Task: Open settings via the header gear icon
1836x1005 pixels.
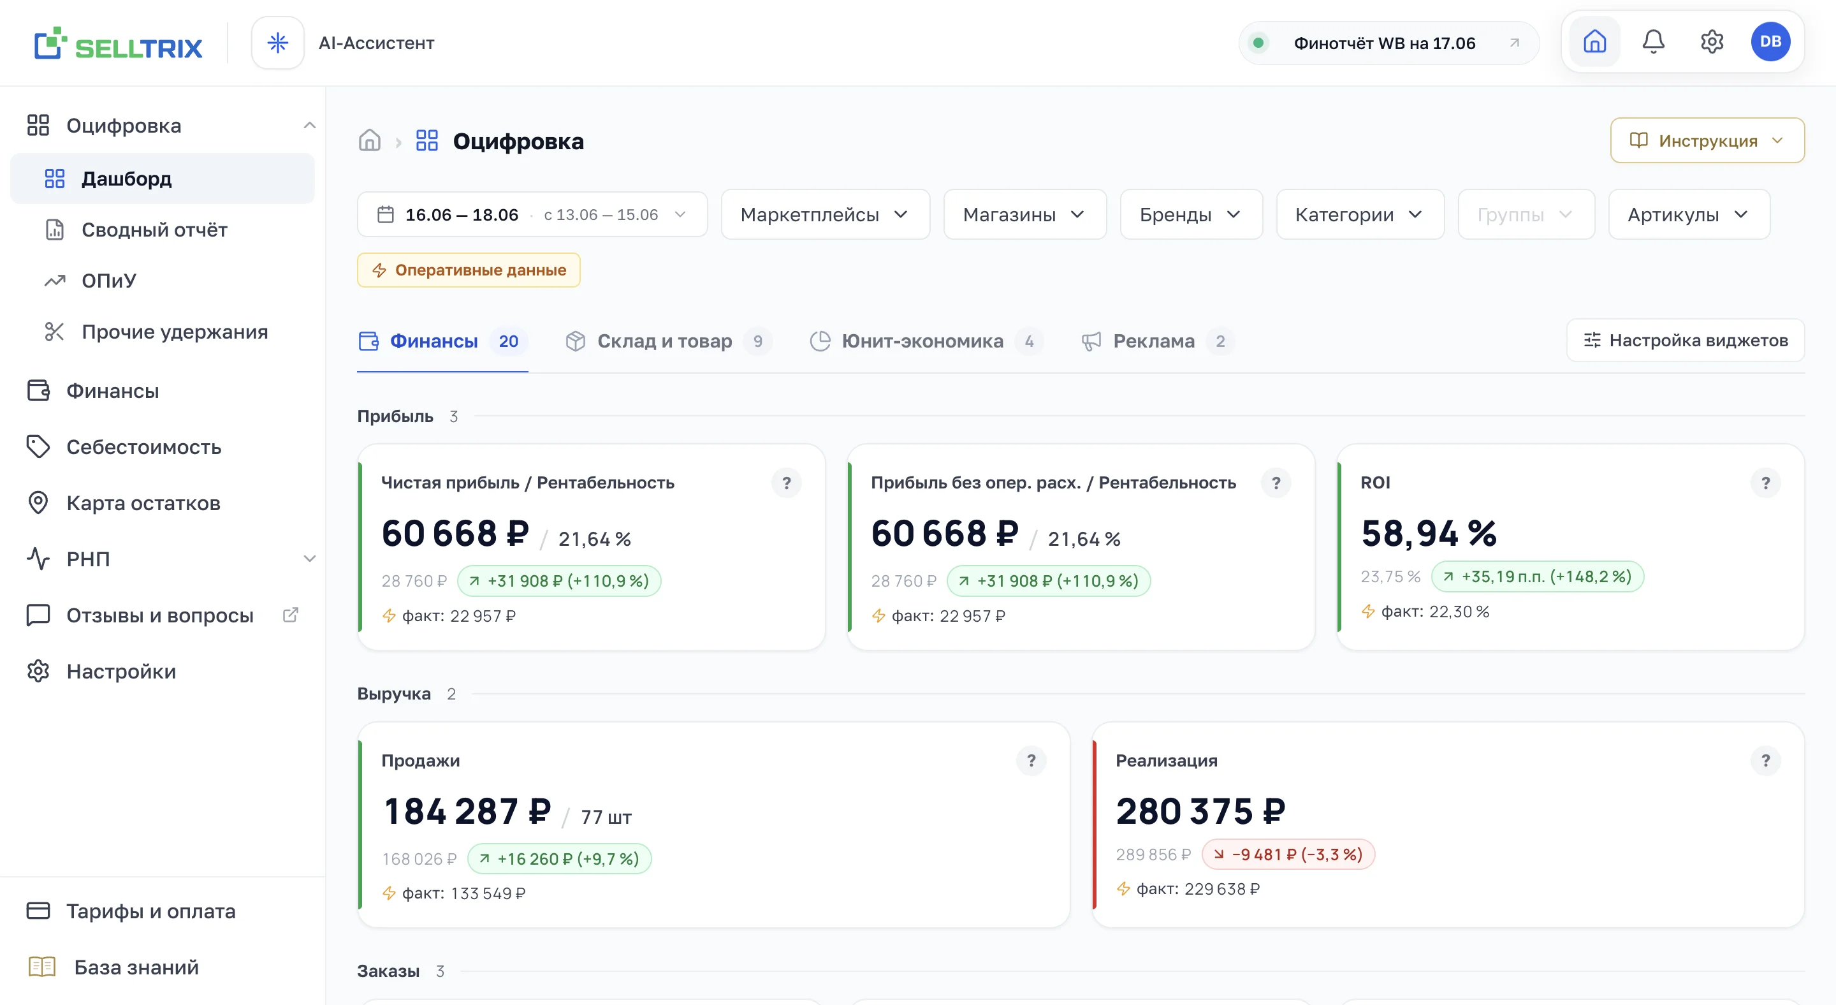Action: pyautogui.click(x=1711, y=42)
